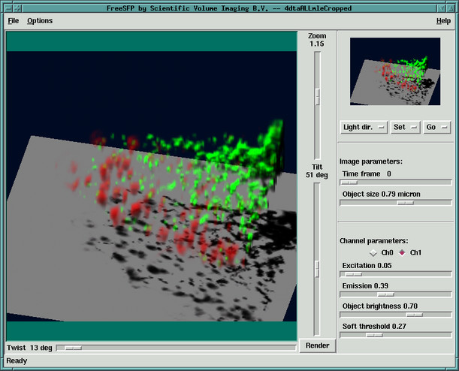Viewport: 459px width, 371px height.
Task: Click the Object size slider handle
Action: [406, 203]
